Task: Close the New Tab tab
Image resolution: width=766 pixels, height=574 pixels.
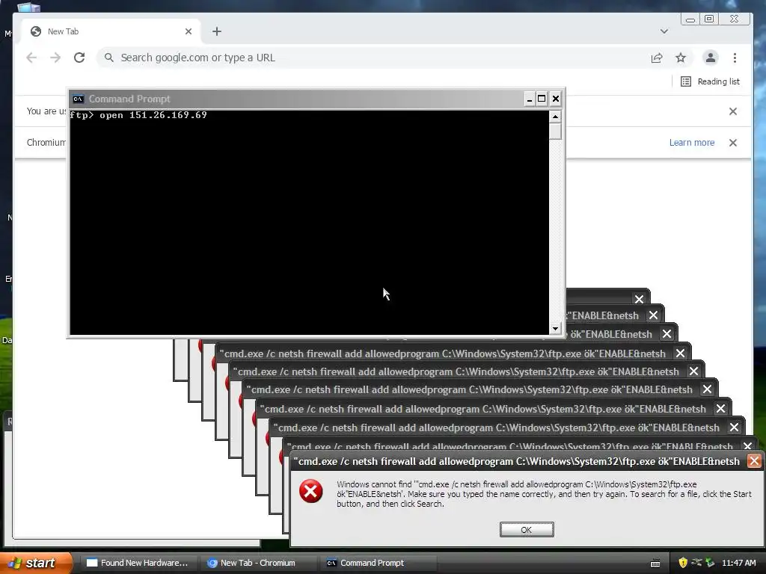Action: pos(189,31)
